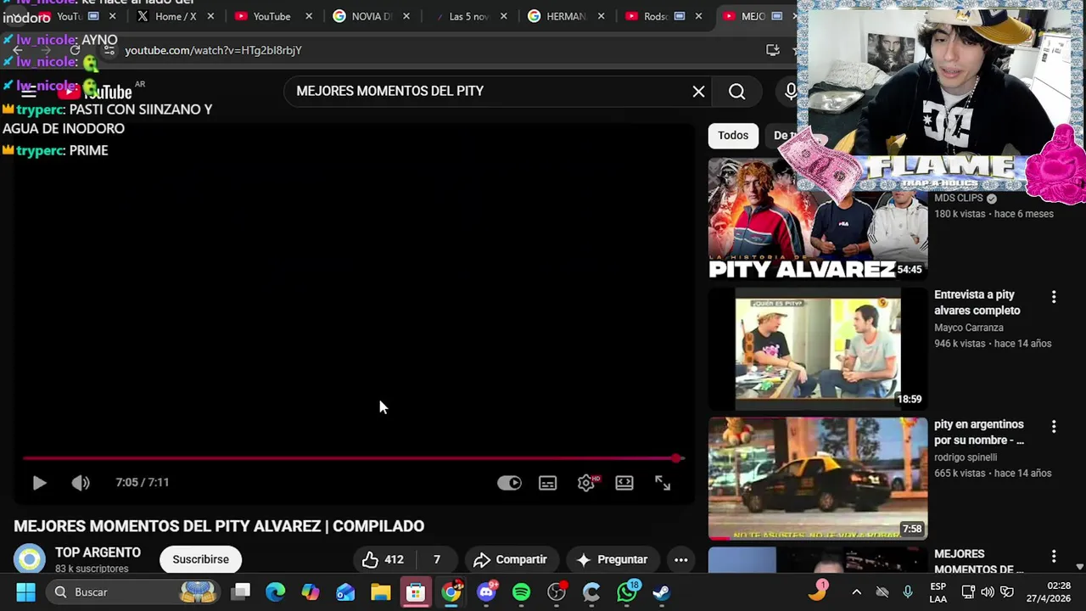Turn on subtitles with the captions icon
Viewport: 1086px width, 611px height.
click(x=547, y=483)
